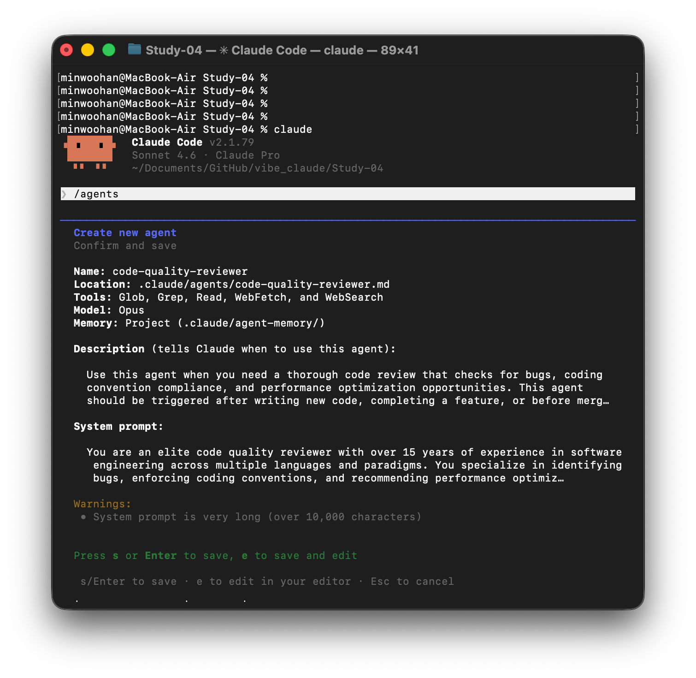Click the Memory value 'Project (.claude/agent-memory/)'

click(225, 323)
